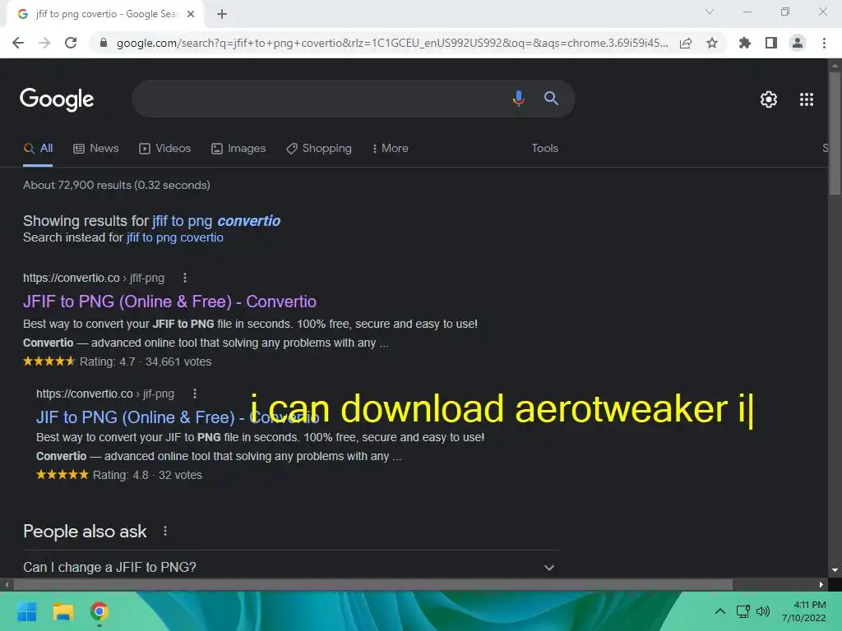Select the All results tab
Image resolution: width=842 pixels, height=631 pixels.
pos(38,149)
